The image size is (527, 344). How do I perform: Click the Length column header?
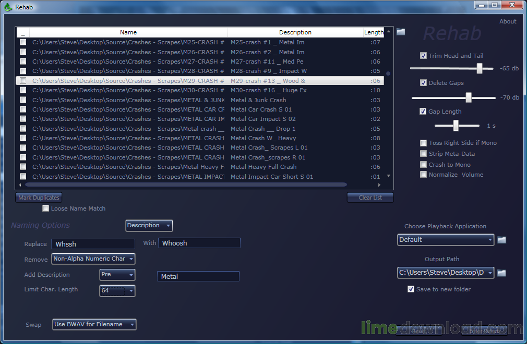pyautogui.click(x=374, y=32)
